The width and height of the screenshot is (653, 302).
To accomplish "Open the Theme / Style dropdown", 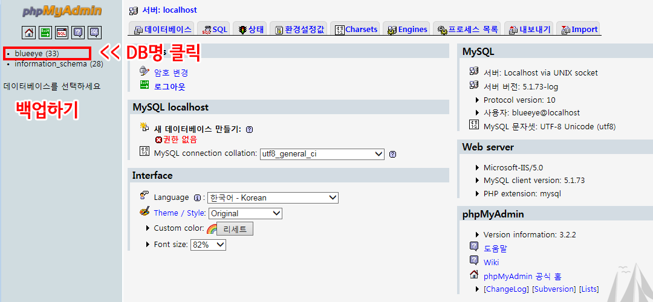I will (x=245, y=213).
